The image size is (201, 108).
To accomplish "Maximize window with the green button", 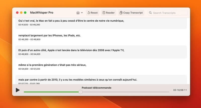I will [x=25, y=12].
